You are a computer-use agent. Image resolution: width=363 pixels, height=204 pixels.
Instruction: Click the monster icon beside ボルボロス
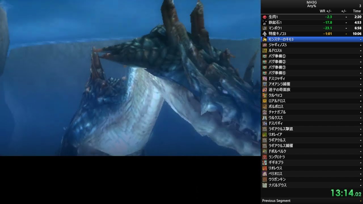click(265, 107)
